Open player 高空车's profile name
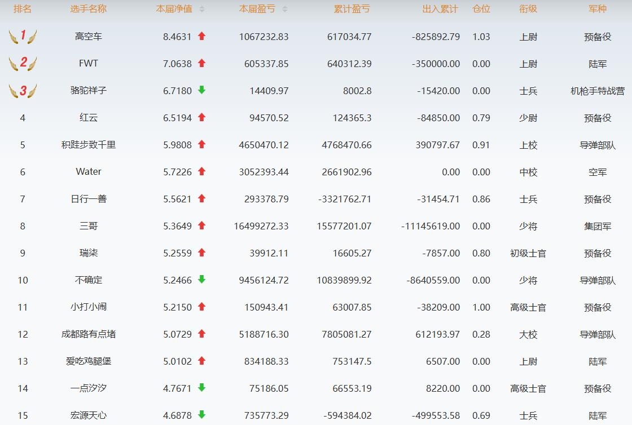This screenshot has height=425, width=632. pos(89,37)
